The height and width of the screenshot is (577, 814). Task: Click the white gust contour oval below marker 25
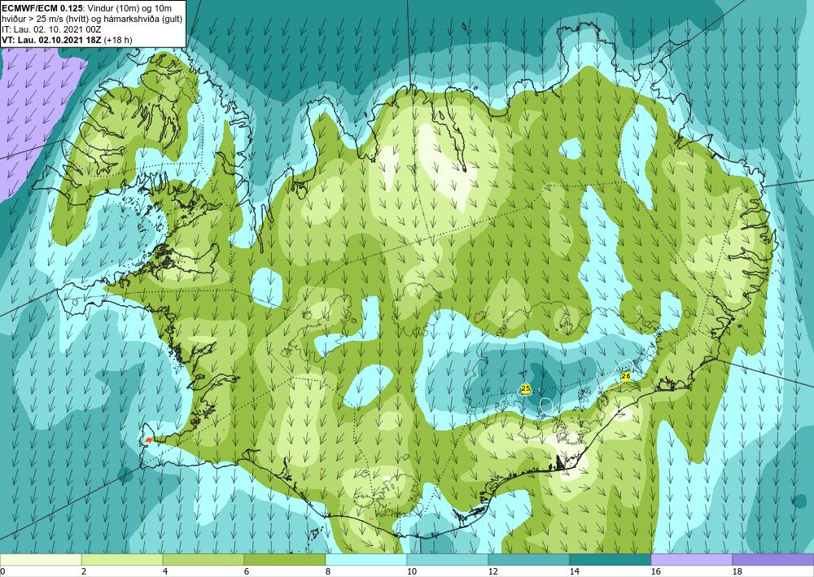(547, 404)
